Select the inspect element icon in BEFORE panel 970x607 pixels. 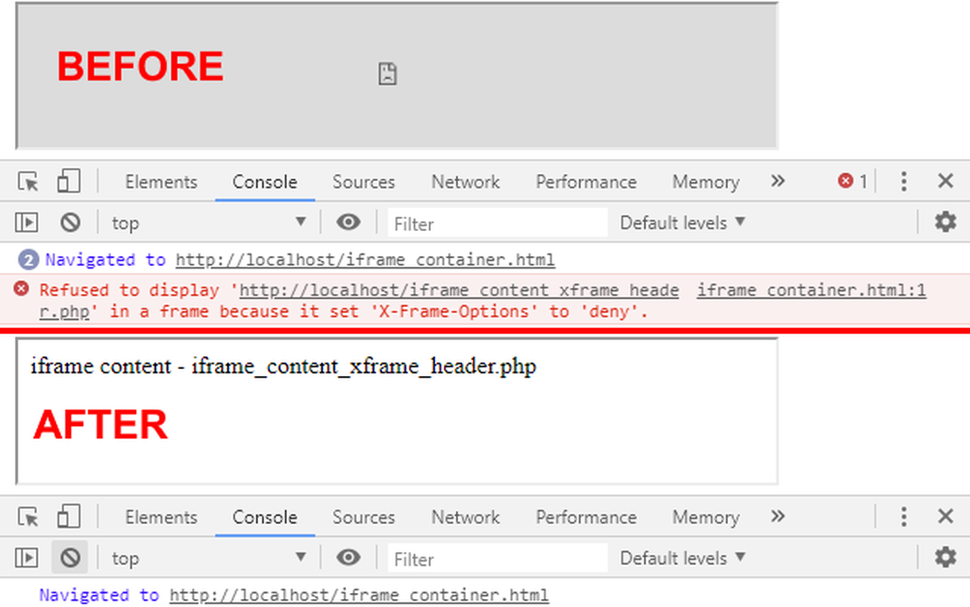(x=26, y=181)
